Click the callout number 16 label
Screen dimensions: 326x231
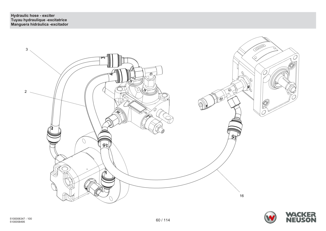coord(242,196)
